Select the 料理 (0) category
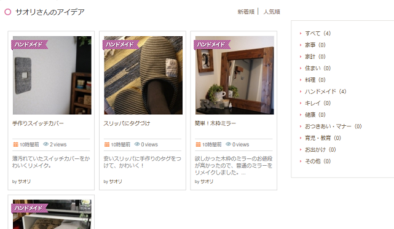The width and height of the screenshot is (394, 229). (315, 80)
